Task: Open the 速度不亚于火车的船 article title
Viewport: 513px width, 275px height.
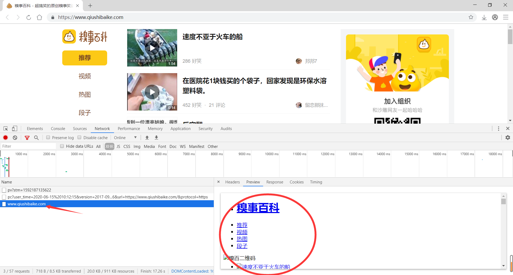Action: click(x=212, y=37)
